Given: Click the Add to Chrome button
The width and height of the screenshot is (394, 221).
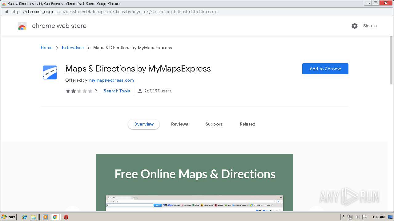Looking at the screenshot, I should tap(325, 69).
